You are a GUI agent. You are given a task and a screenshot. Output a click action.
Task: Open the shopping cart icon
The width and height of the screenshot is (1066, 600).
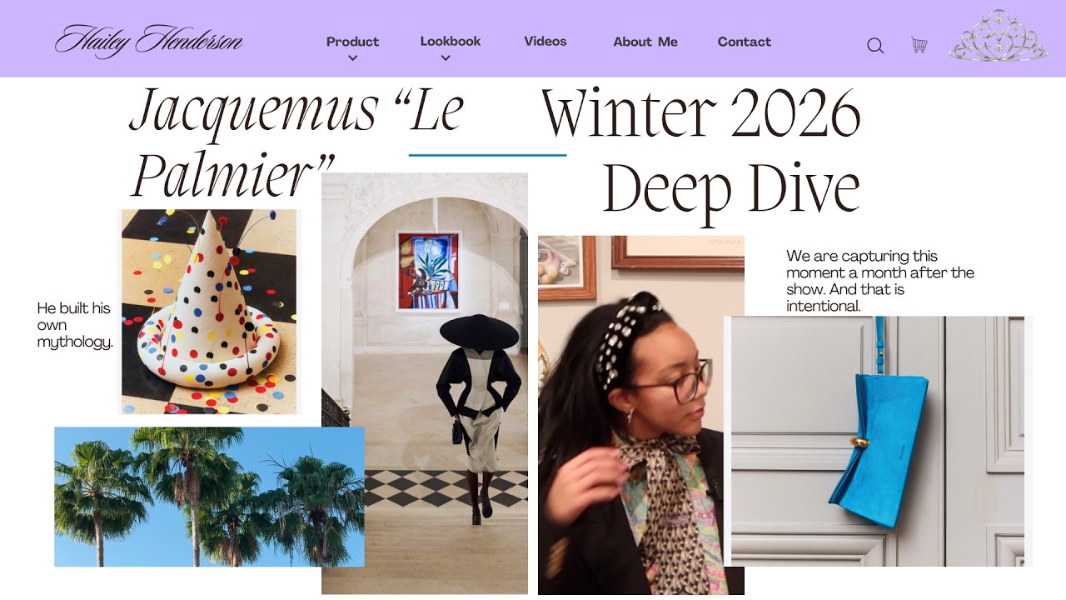point(919,45)
